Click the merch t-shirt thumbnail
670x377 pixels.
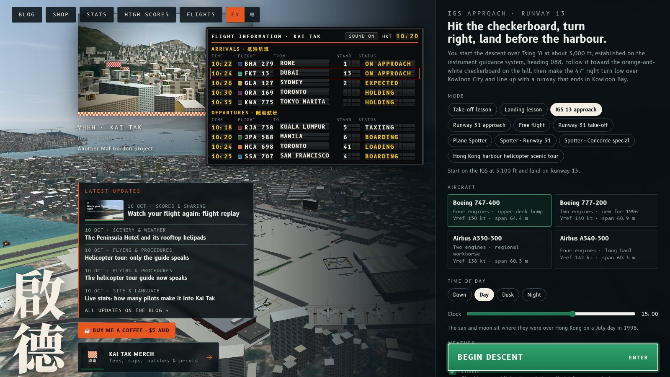coord(93,357)
